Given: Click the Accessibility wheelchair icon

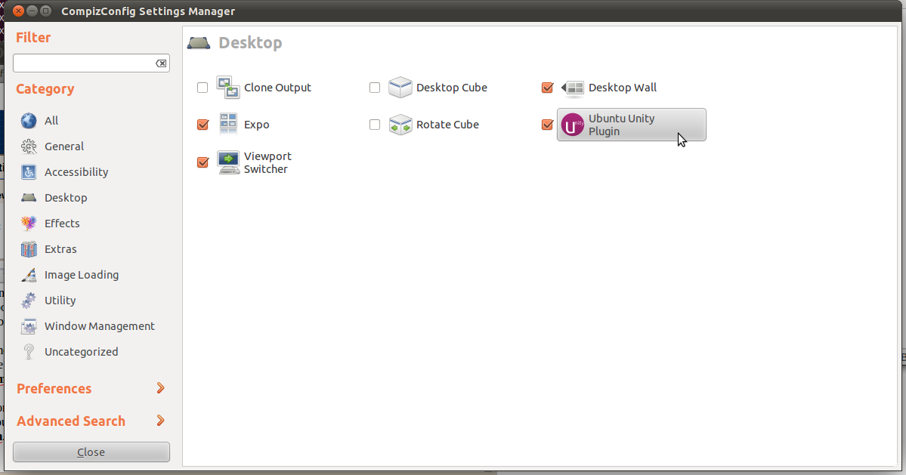Looking at the screenshot, I should point(28,172).
